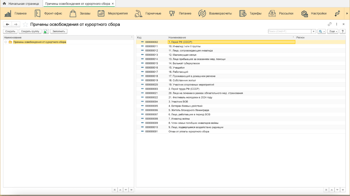The height and width of the screenshot is (196, 350).
Task: Expand the Причины освобождения от курортного сбора folder
Action: (6, 42)
